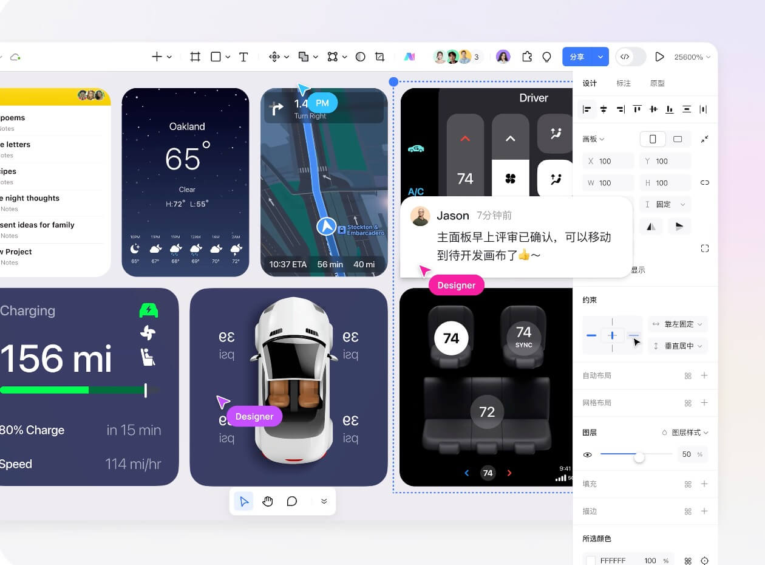Click the align left icon
This screenshot has height=565, width=765.
(587, 109)
